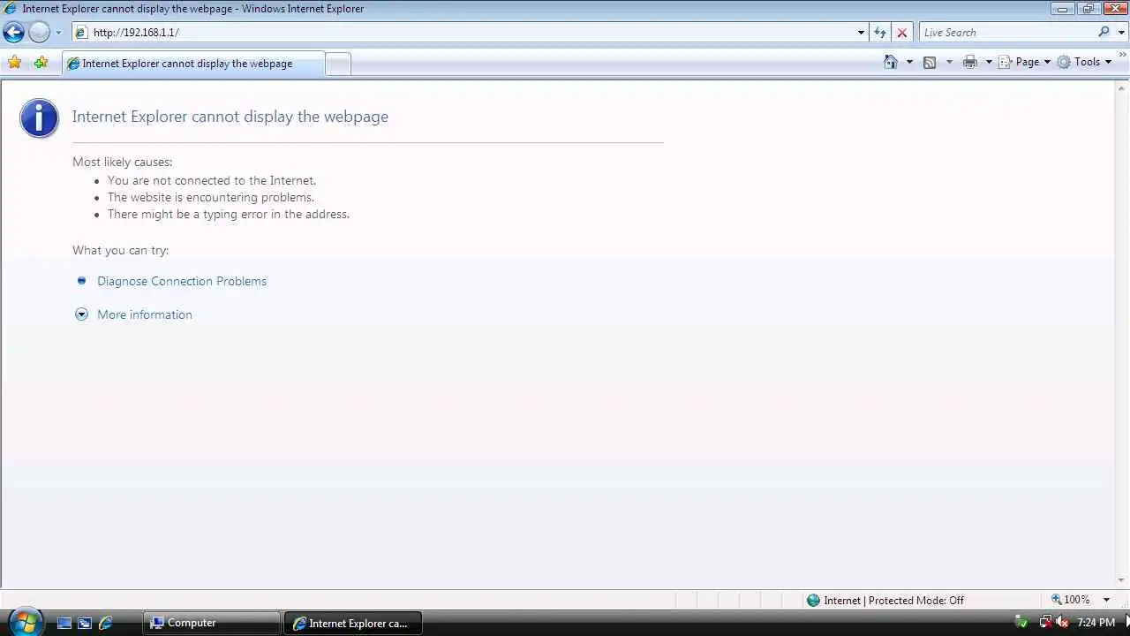This screenshot has width=1130, height=636.
Task: Click the 'Most likely causes:' text
Action: 122,162
